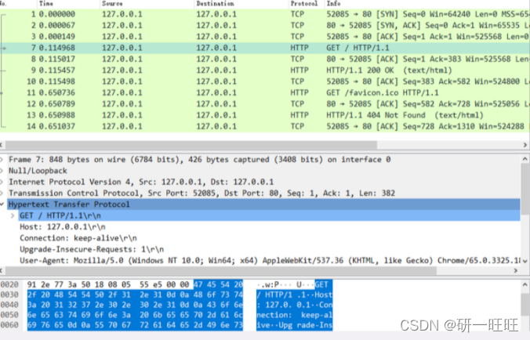Click ASCII text 'nection: keep-al' in hex pane
The width and height of the screenshot is (530, 340).
295,315
